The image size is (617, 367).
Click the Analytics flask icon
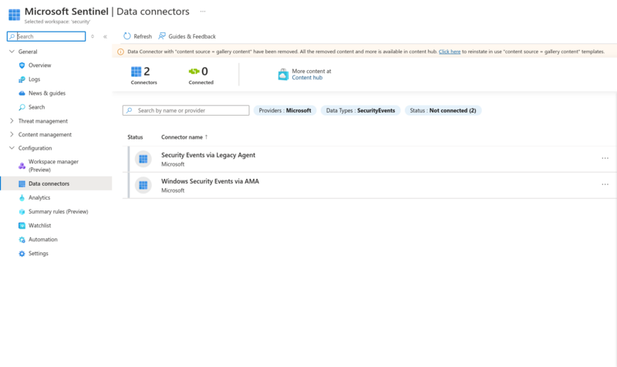(22, 198)
